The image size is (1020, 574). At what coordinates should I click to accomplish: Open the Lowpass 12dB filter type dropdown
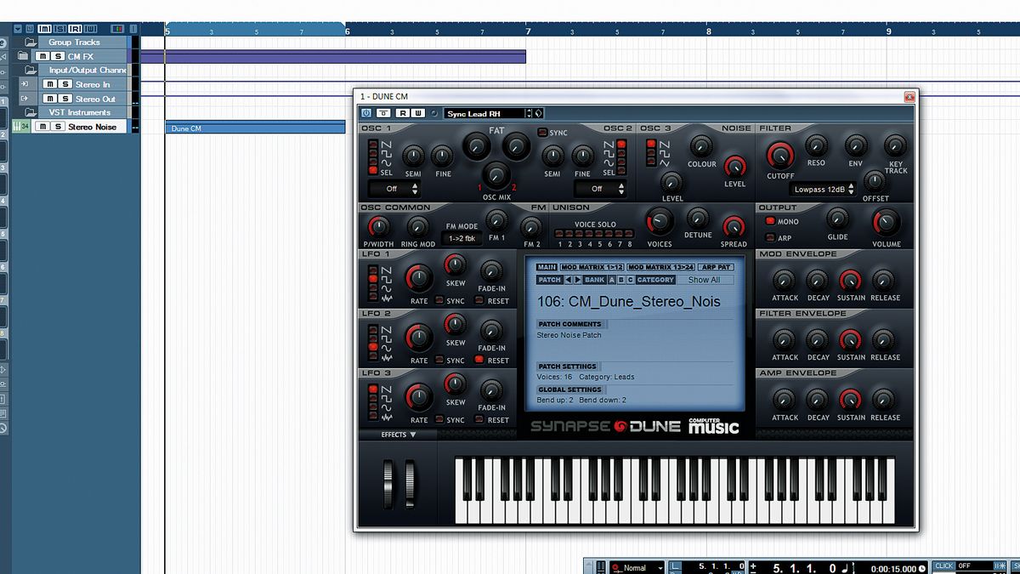(820, 190)
